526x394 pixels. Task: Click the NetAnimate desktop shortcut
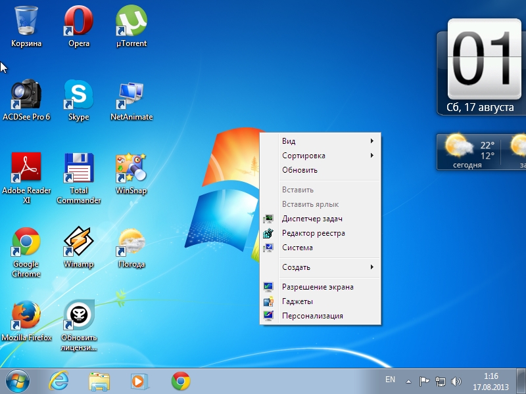click(x=131, y=100)
